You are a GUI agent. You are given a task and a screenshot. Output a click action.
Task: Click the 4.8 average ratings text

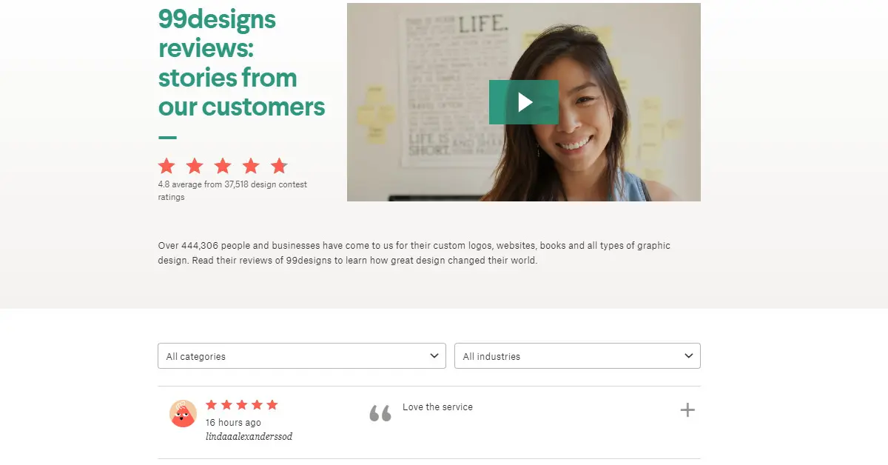point(232,191)
